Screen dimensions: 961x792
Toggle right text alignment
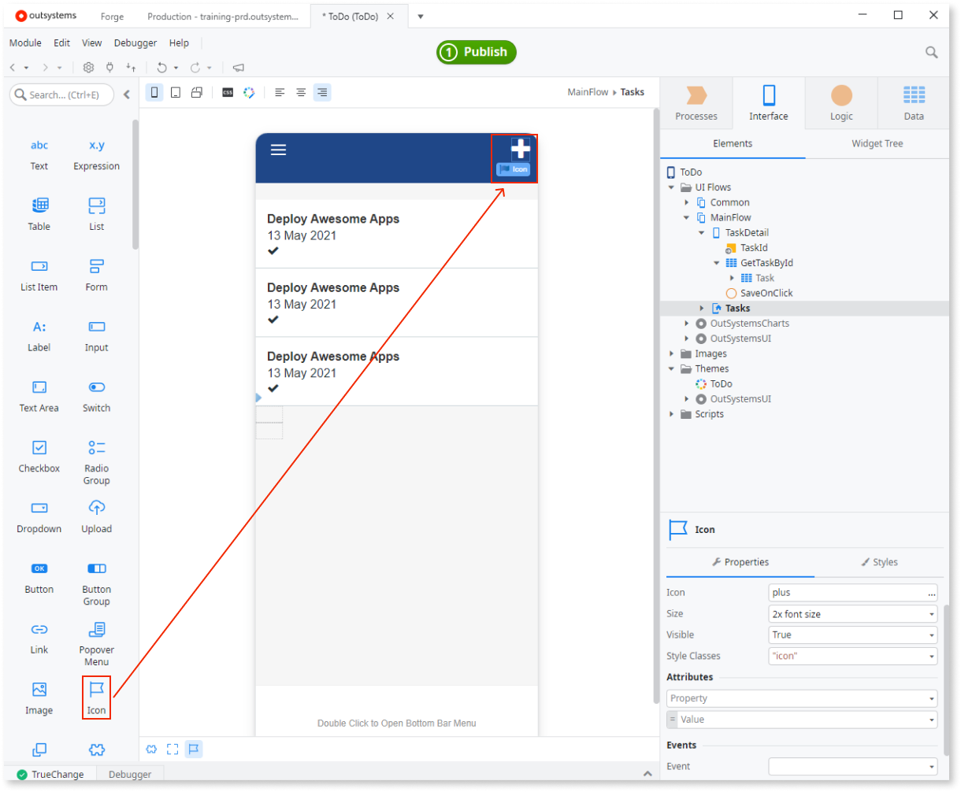tap(322, 92)
